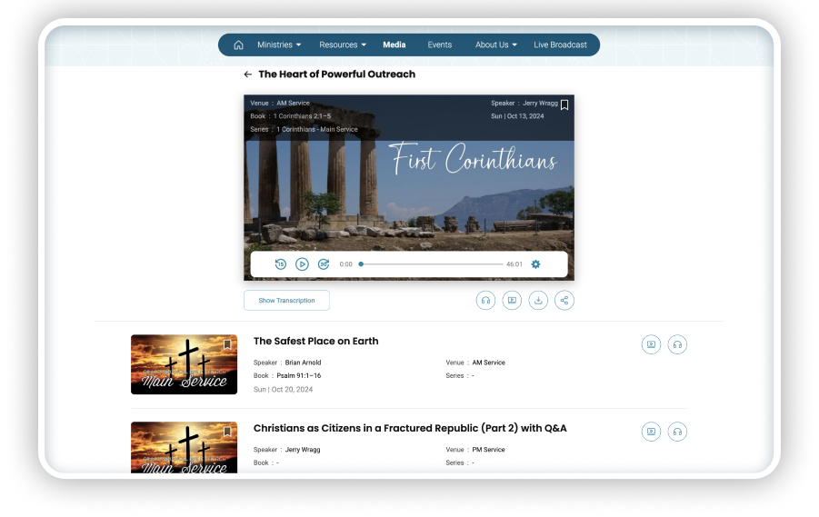Skip forward 30 seconds in player

pos(324,264)
